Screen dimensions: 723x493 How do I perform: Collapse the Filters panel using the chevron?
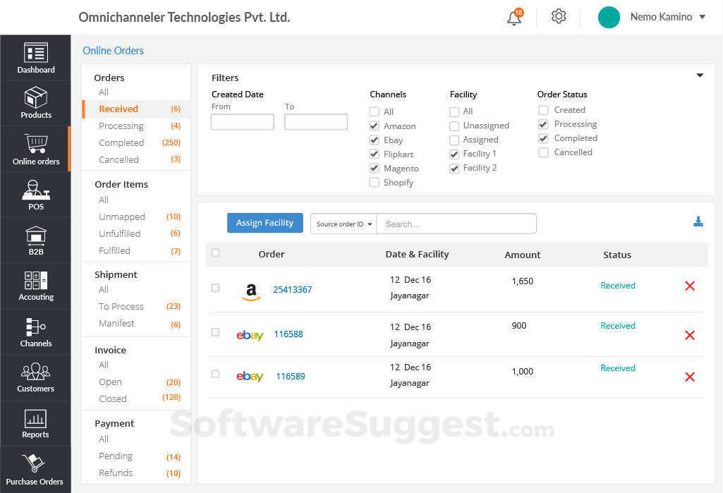click(699, 75)
